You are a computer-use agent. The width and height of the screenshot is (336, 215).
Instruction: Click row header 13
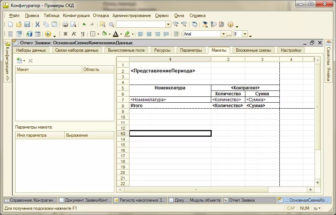tap(123, 134)
